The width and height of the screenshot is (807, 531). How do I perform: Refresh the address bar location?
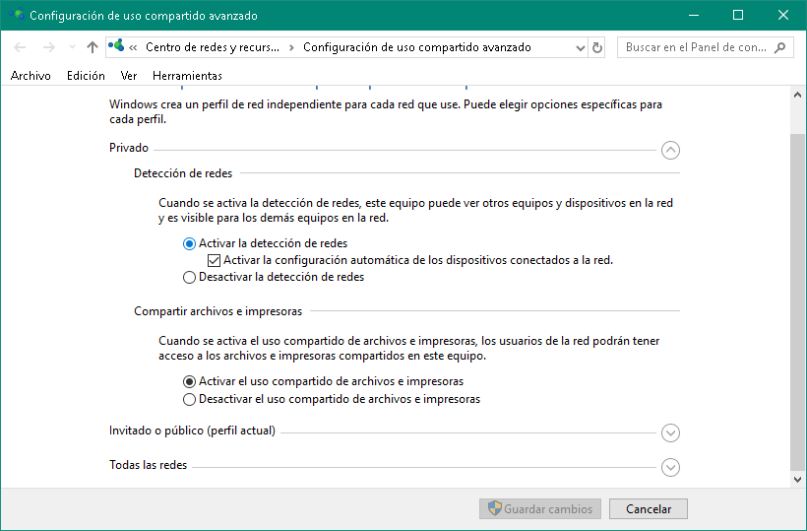pyautogui.click(x=597, y=47)
